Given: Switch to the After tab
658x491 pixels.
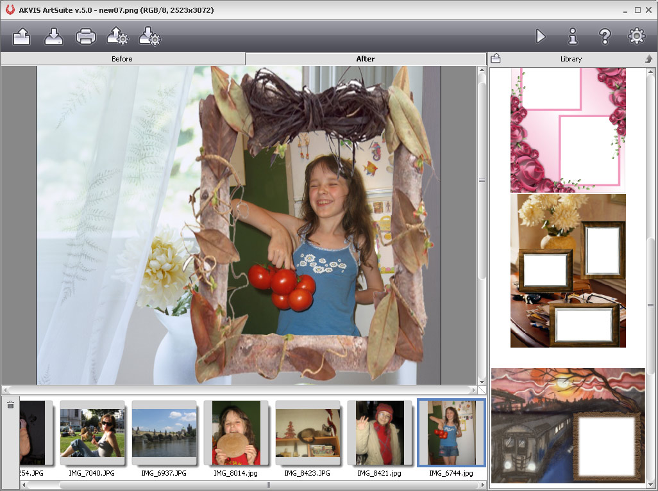Looking at the screenshot, I should tap(365, 59).
